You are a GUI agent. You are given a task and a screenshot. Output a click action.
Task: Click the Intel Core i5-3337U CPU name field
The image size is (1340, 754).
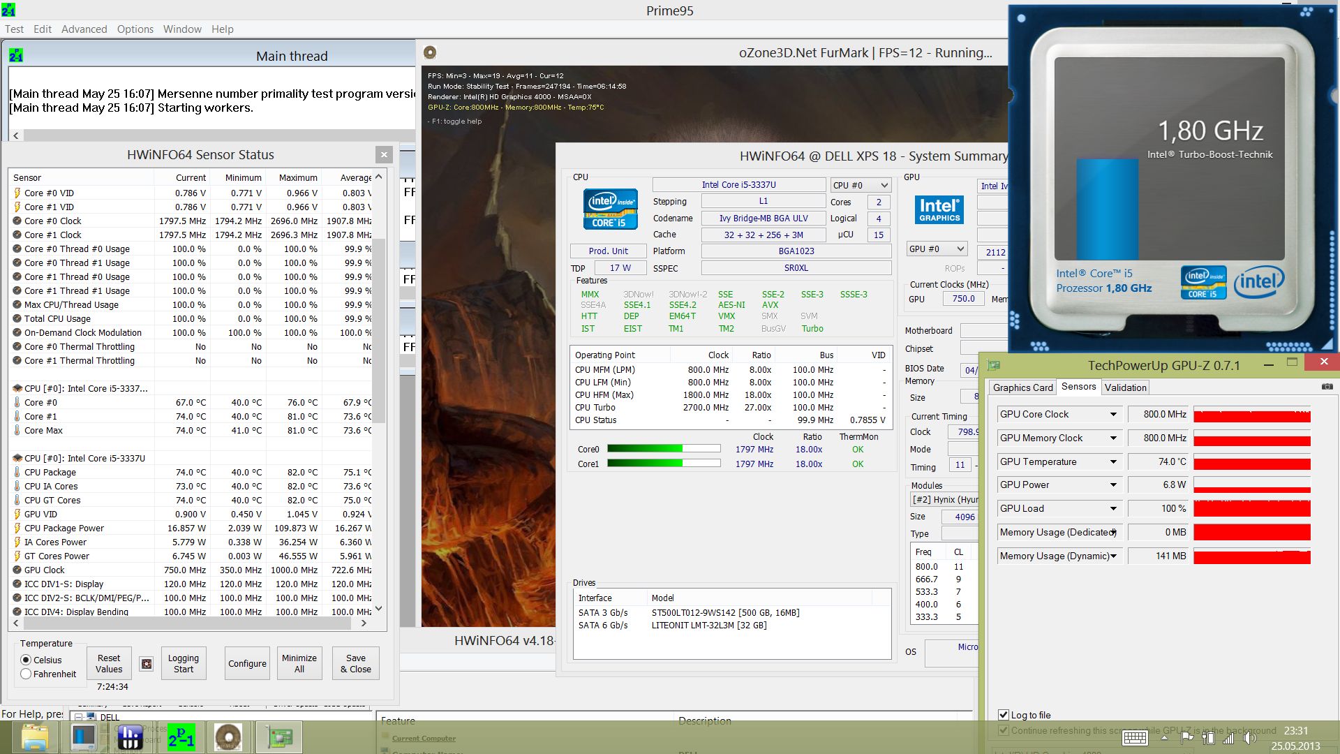pyautogui.click(x=738, y=185)
